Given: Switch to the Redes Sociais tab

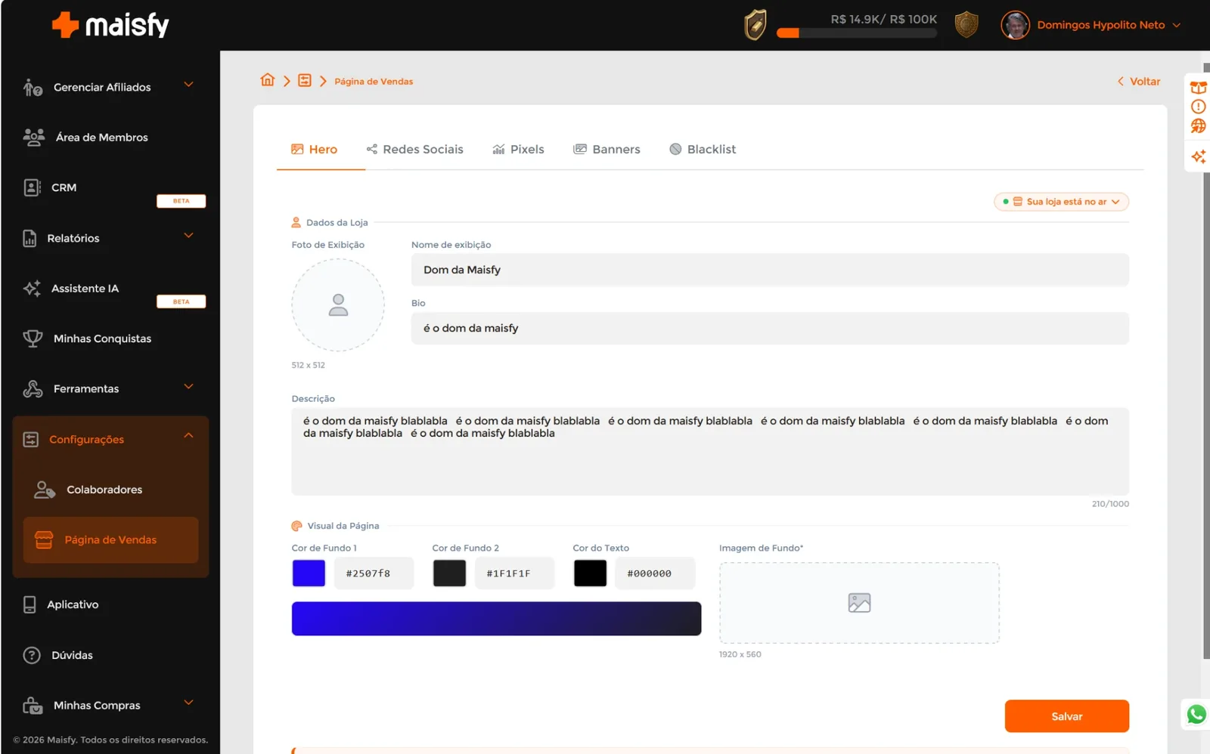Looking at the screenshot, I should click(x=414, y=150).
